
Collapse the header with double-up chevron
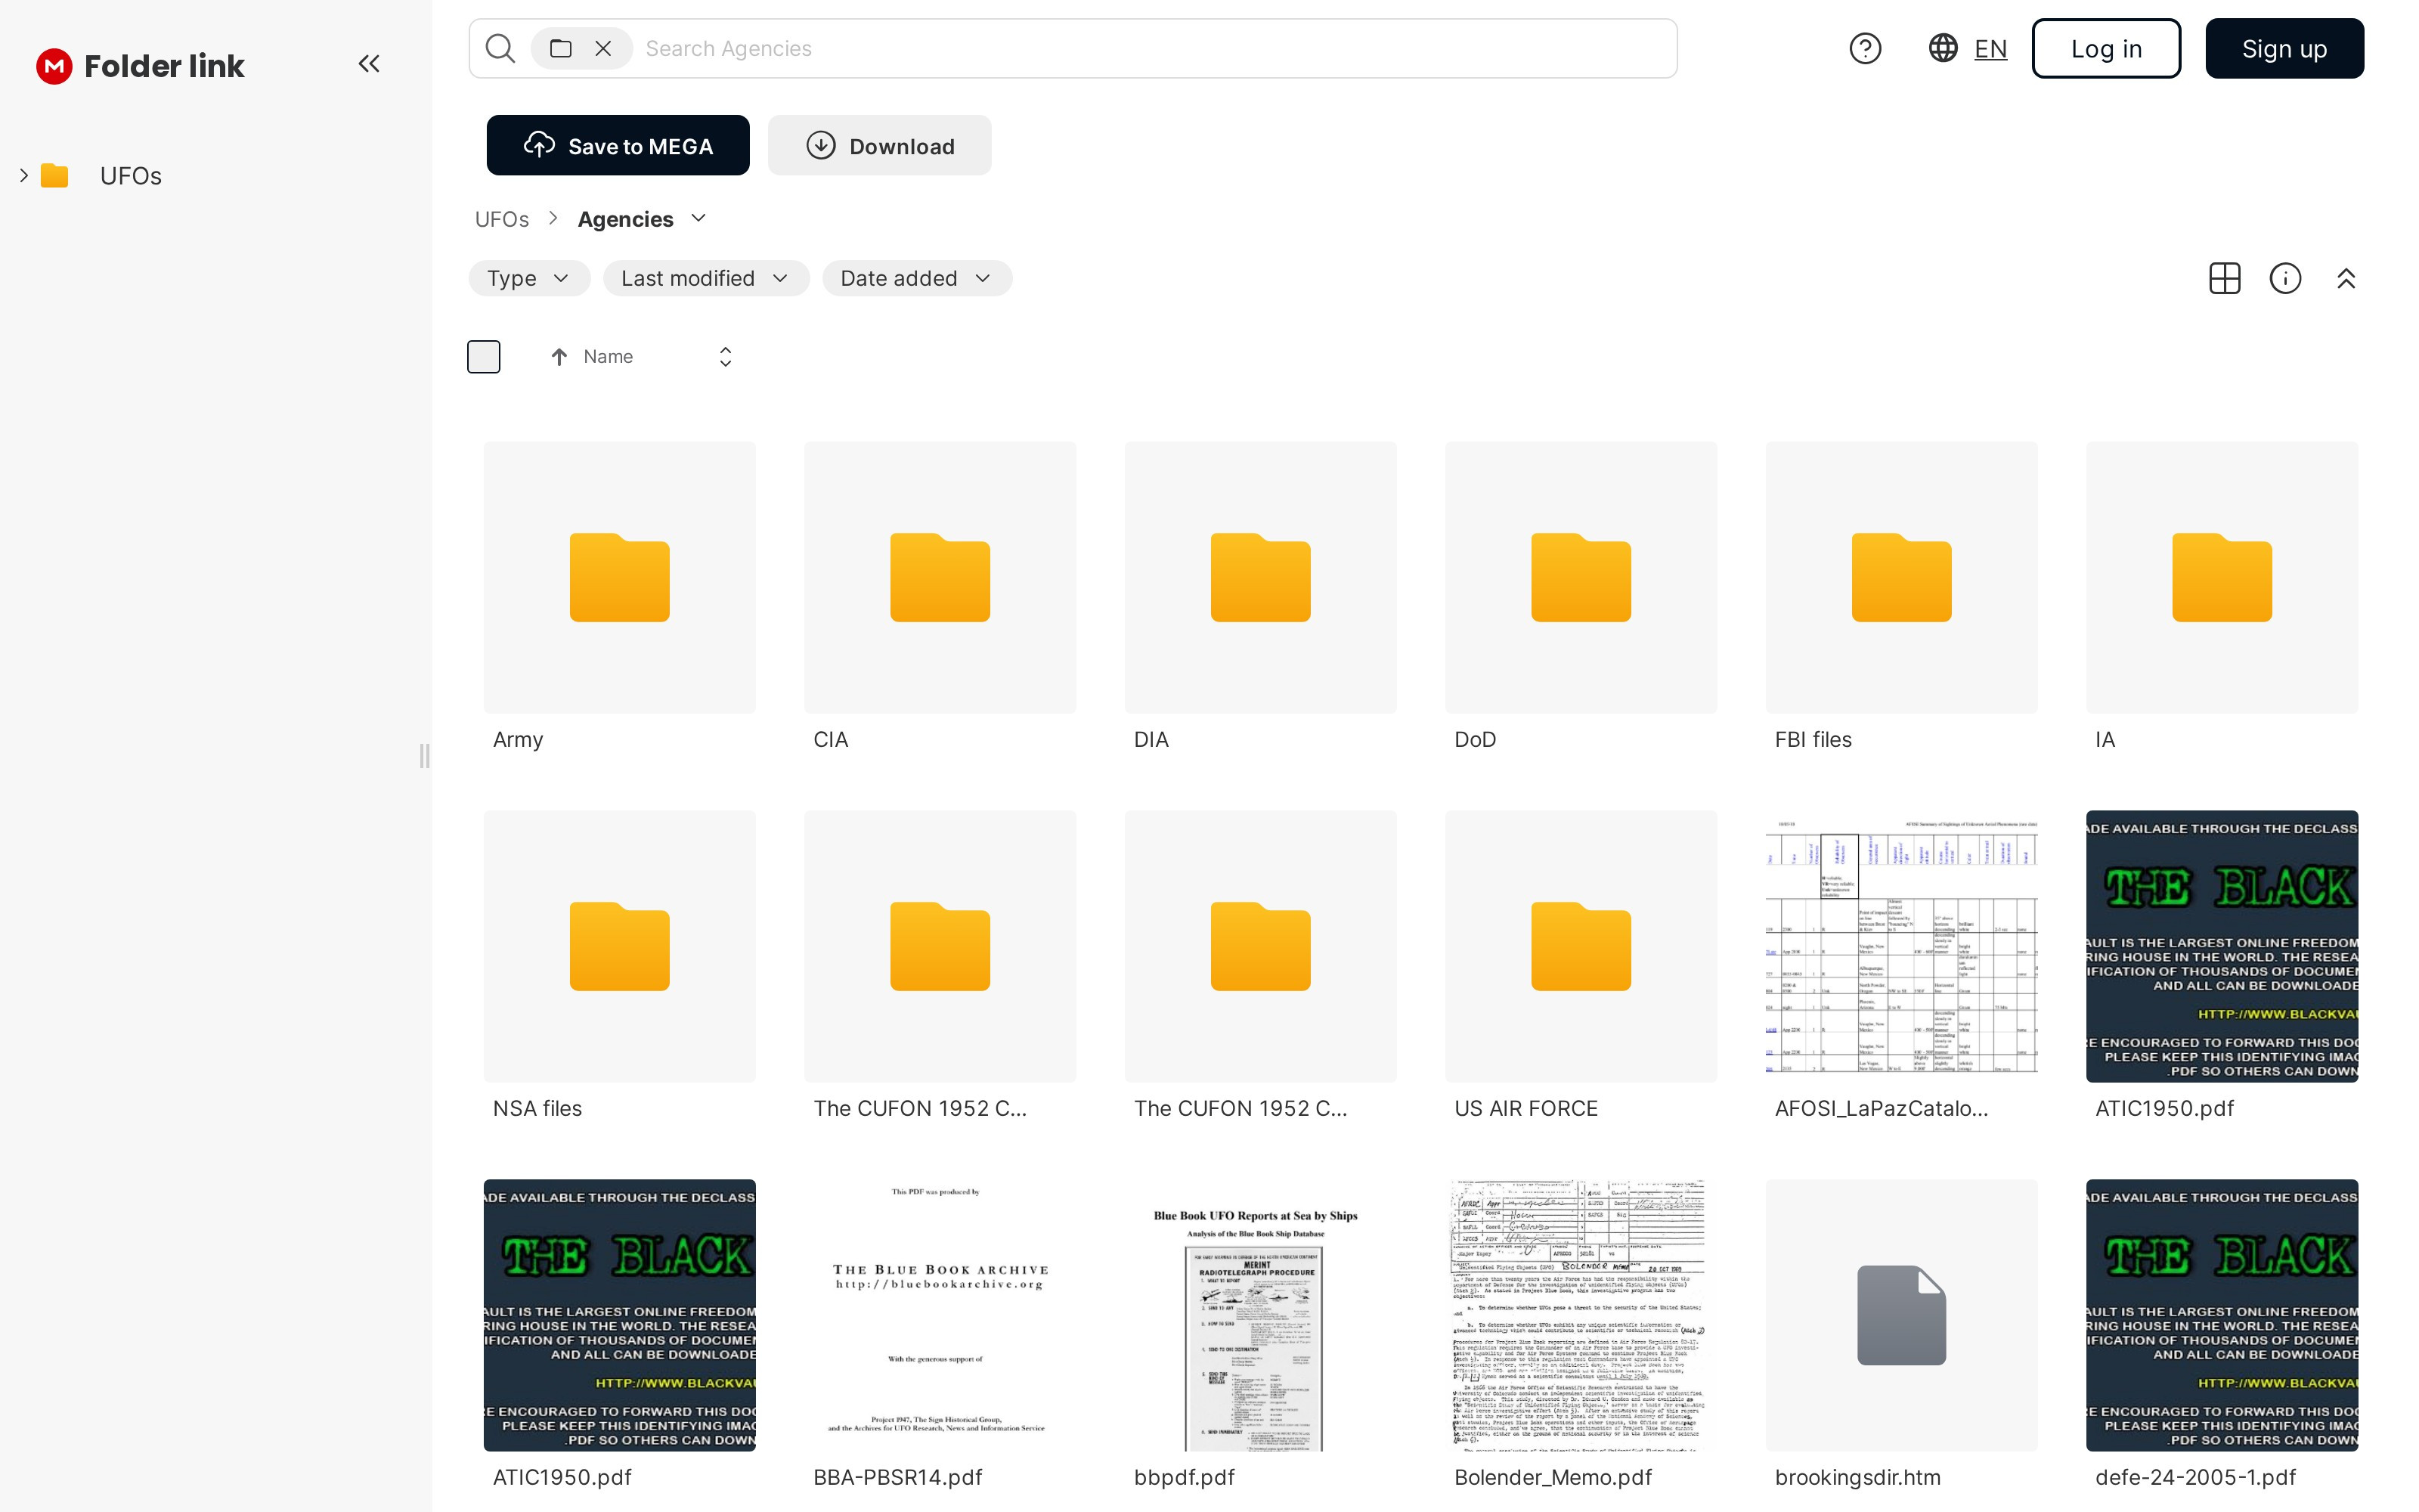click(2346, 278)
